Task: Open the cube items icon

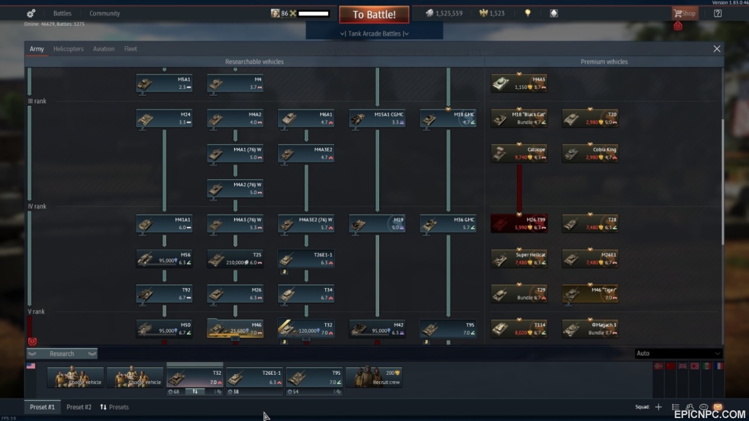Action: click(x=554, y=13)
